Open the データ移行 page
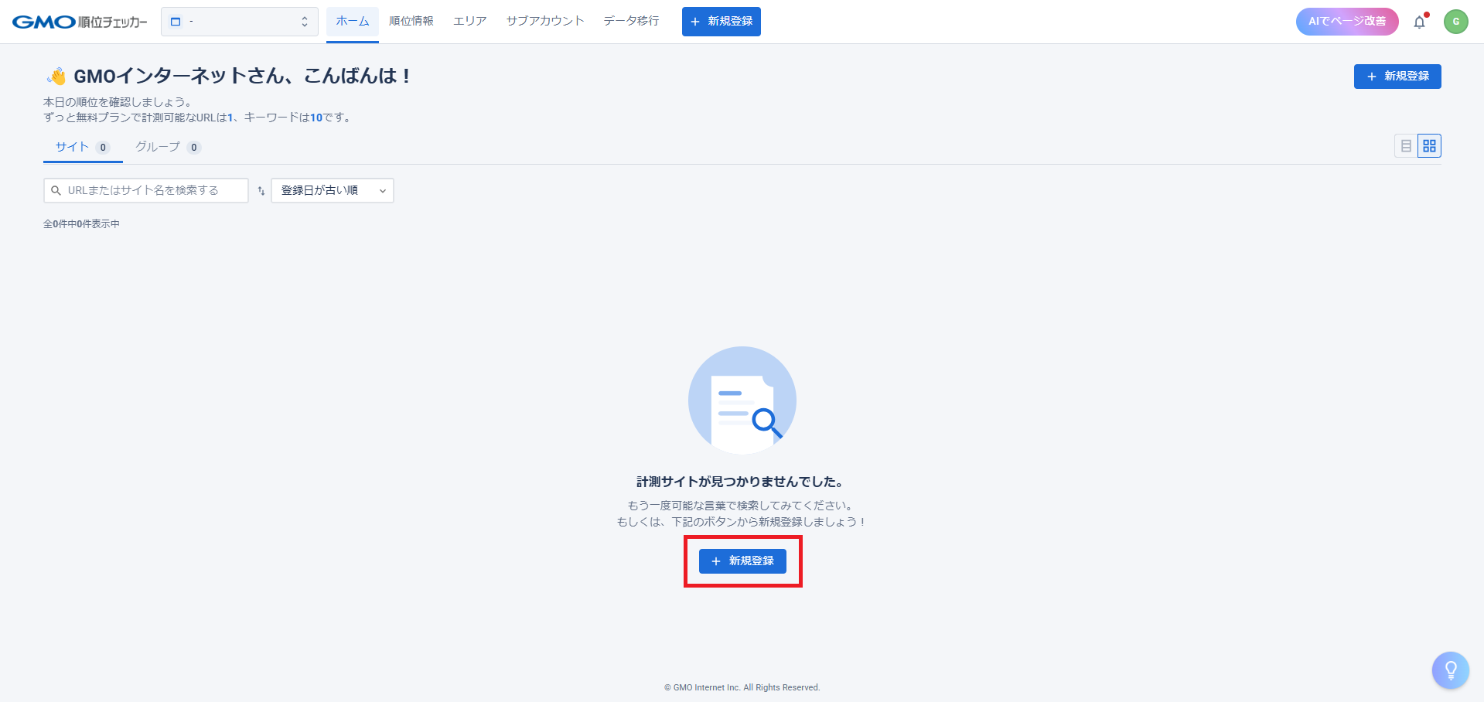This screenshot has height=702, width=1484. tap(632, 21)
